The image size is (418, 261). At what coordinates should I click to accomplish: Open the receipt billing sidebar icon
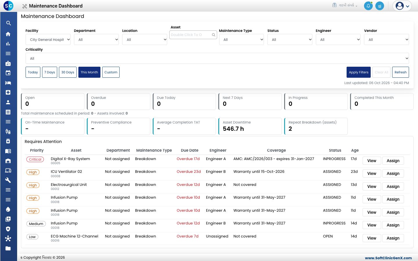coord(8,112)
